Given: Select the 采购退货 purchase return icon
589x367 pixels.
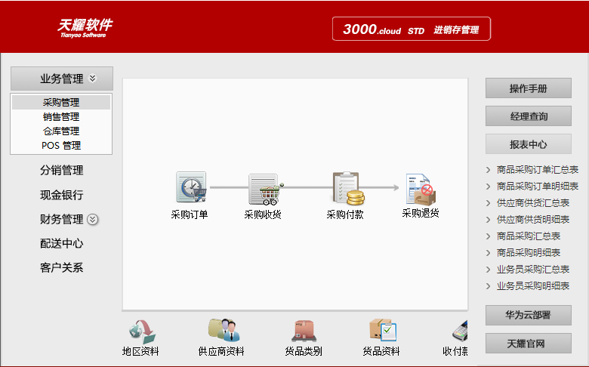Looking at the screenshot, I should tap(420, 189).
